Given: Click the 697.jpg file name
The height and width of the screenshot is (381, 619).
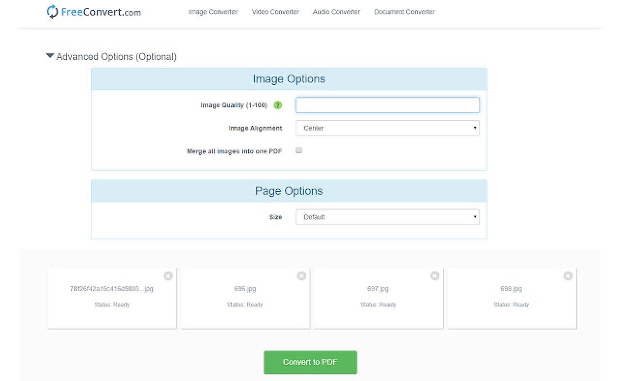Looking at the screenshot, I should point(378,289).
